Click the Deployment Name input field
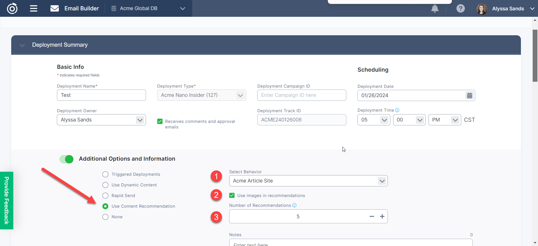Screen dimensions: 538x246 (101, 95)
